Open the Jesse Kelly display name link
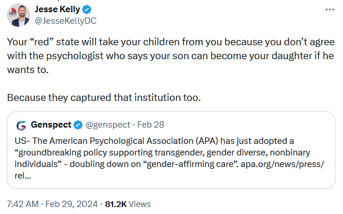 (57, 9)
